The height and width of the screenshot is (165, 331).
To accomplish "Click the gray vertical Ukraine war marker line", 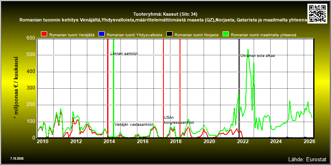I will (x=239, y=88).
